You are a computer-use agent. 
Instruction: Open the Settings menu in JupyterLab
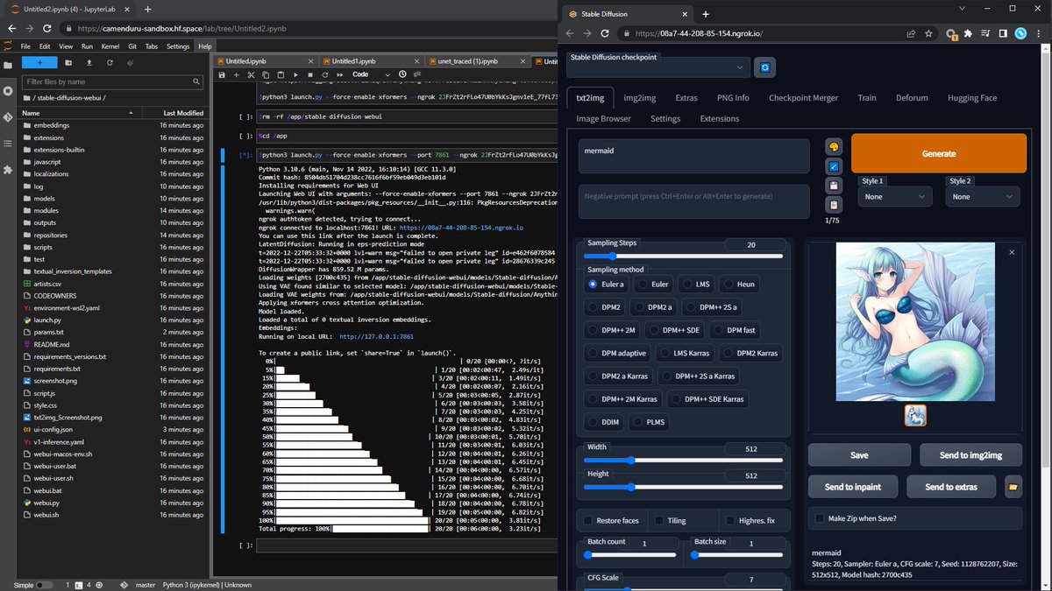tap(178, 46)
